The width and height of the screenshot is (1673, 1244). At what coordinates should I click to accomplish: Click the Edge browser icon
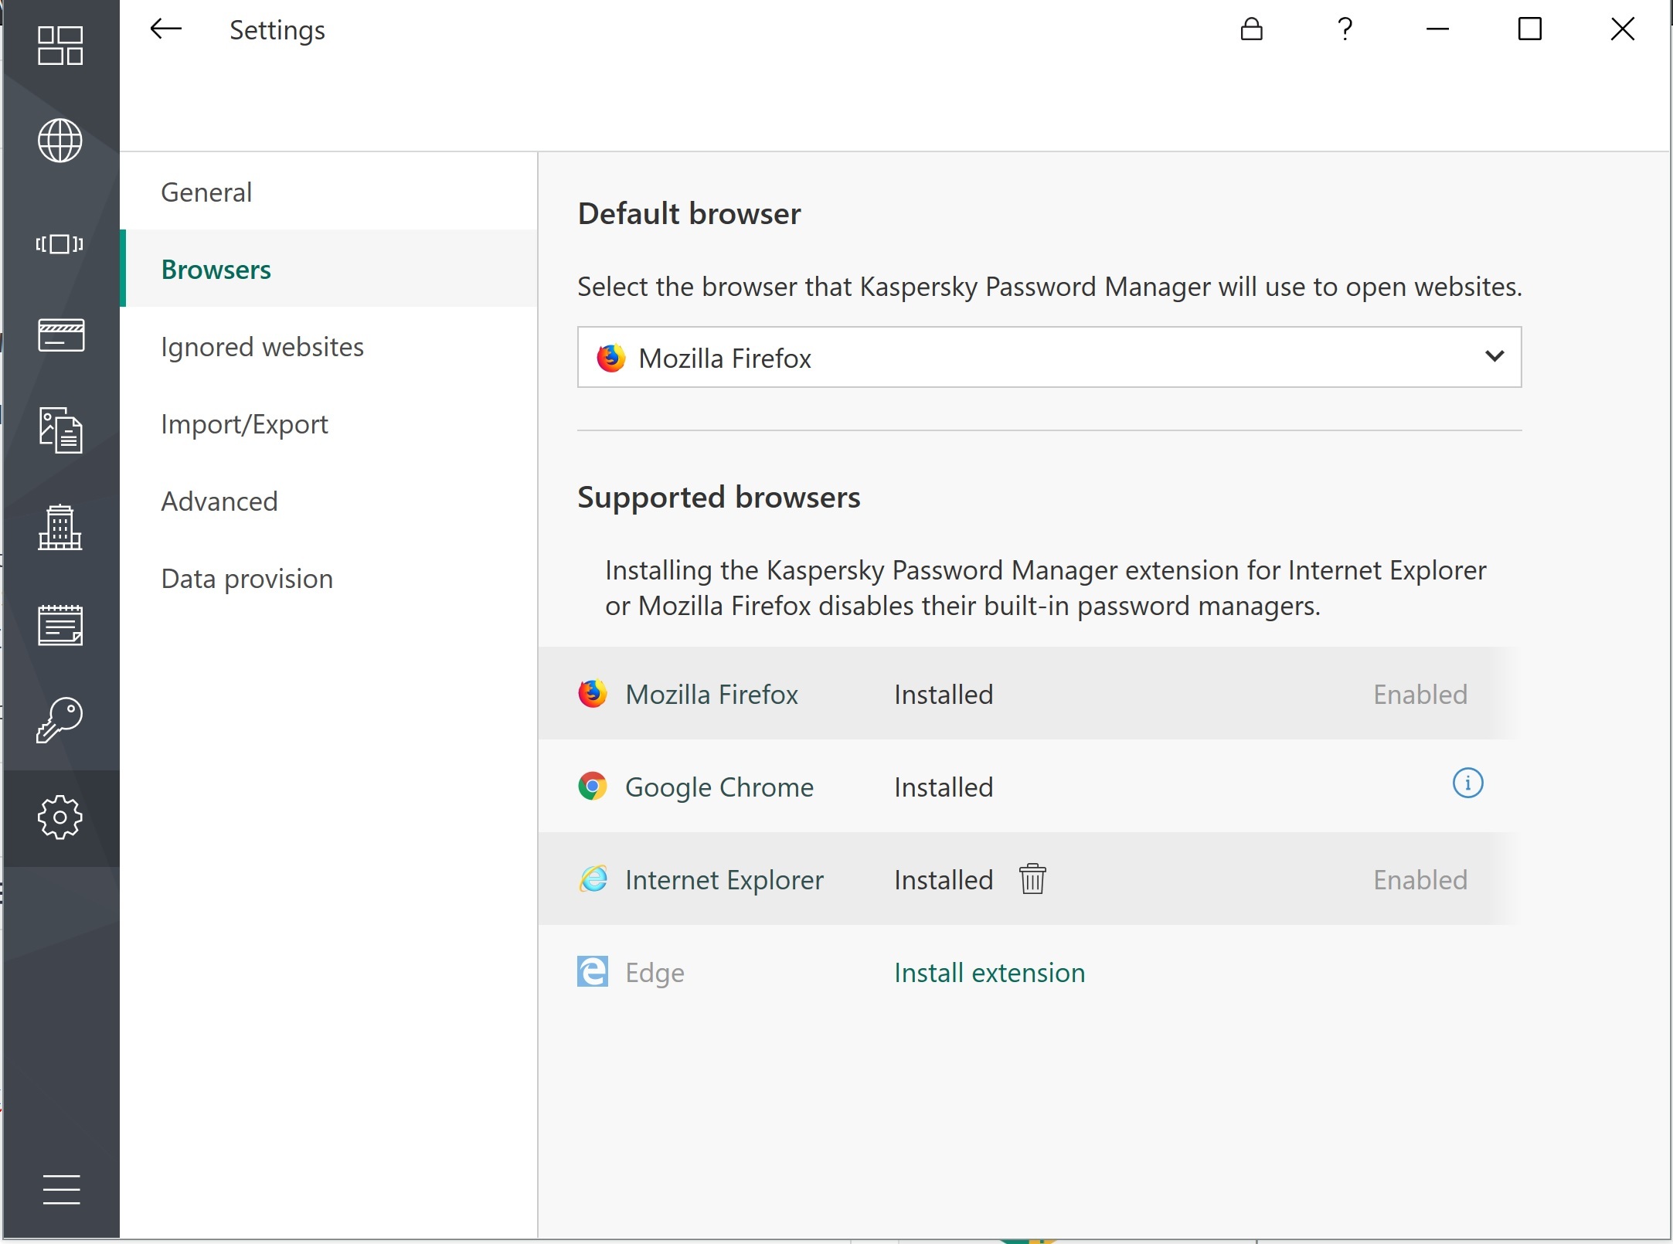593,971
